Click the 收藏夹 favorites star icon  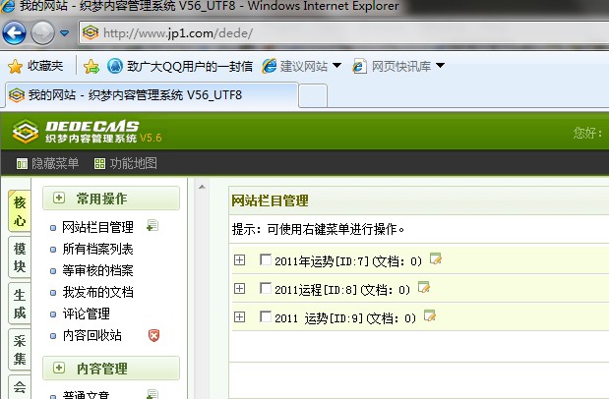tap(15, 66)
